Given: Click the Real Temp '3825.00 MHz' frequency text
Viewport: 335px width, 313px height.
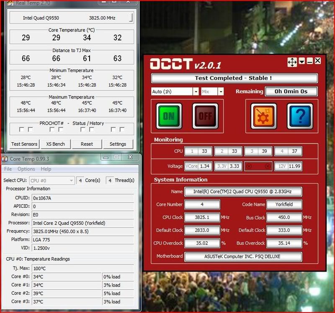Looking at the screenshot, I should [102, 18].
